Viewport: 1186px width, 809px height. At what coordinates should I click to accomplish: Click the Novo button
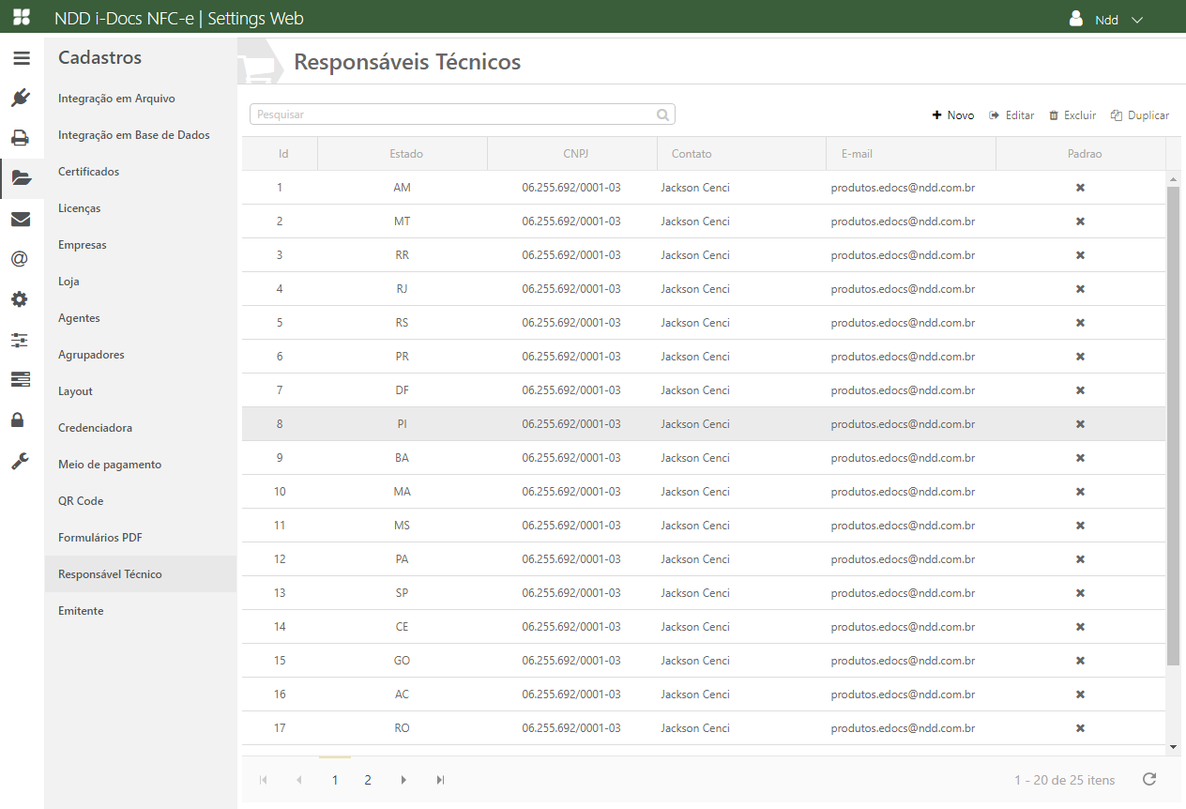952,115
